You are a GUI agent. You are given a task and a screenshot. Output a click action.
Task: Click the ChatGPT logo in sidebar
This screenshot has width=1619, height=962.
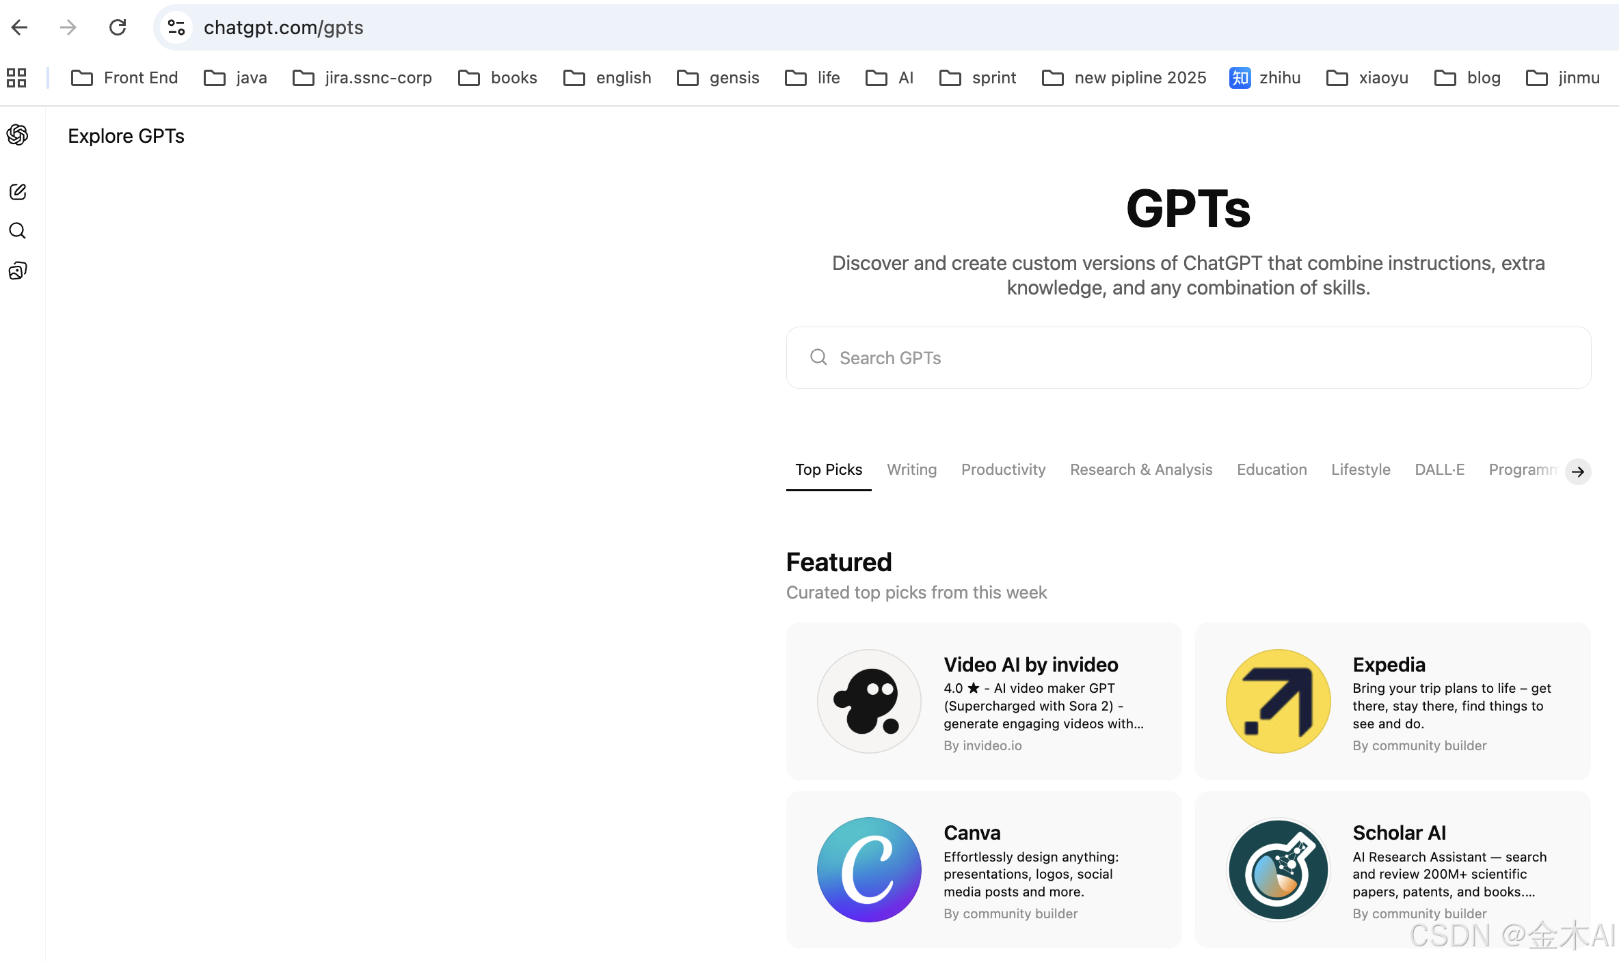[18, 135]
